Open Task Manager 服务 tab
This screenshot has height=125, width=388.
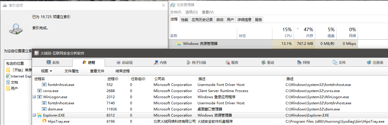pos(259,20)
